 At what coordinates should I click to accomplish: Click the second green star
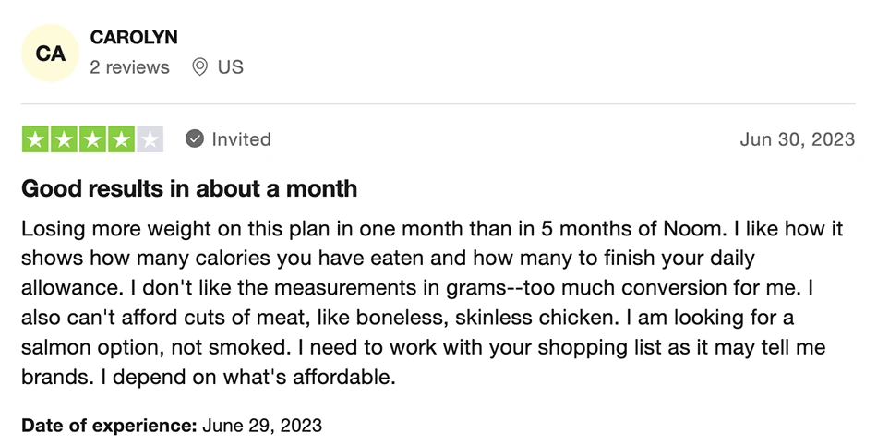coord(64,139)
